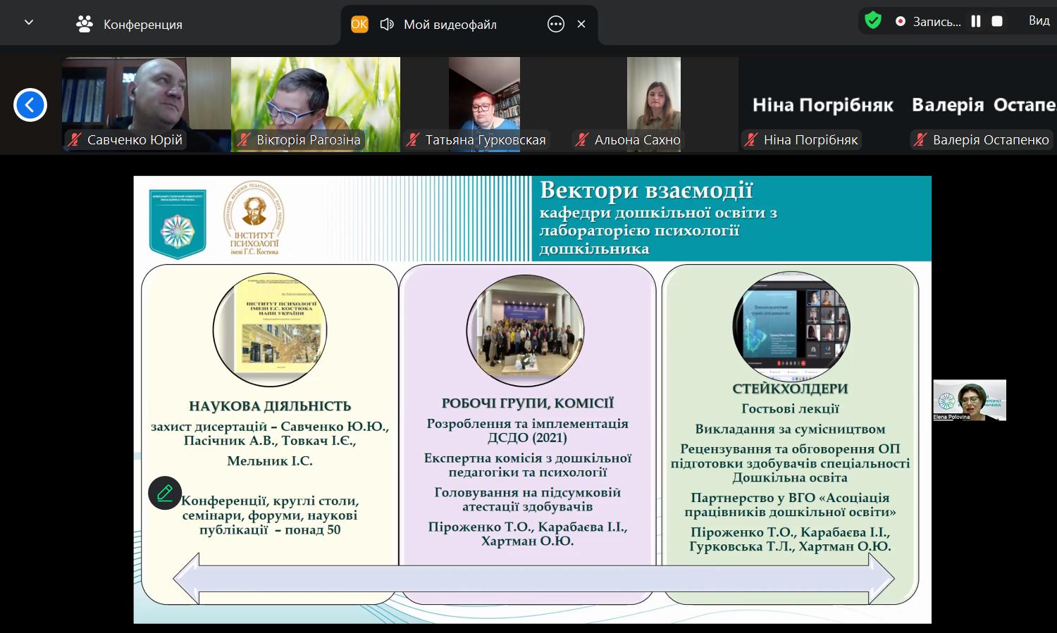
Task: Stop the meeting recording
Action: point(997,21)
